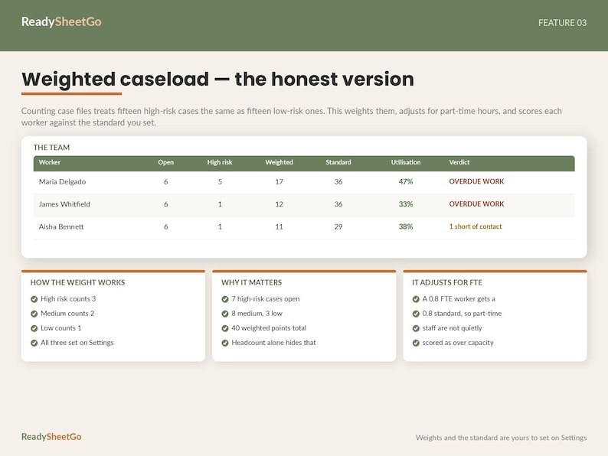Select the Open column header

click(165, 162)
